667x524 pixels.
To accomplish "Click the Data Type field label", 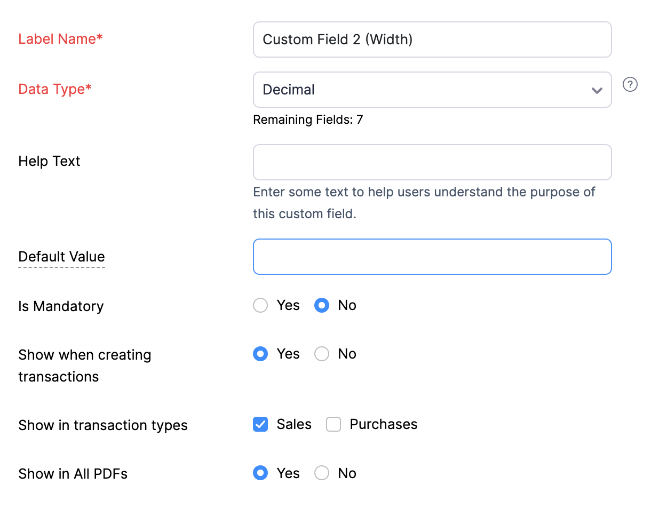I will (x=55, y=89).
